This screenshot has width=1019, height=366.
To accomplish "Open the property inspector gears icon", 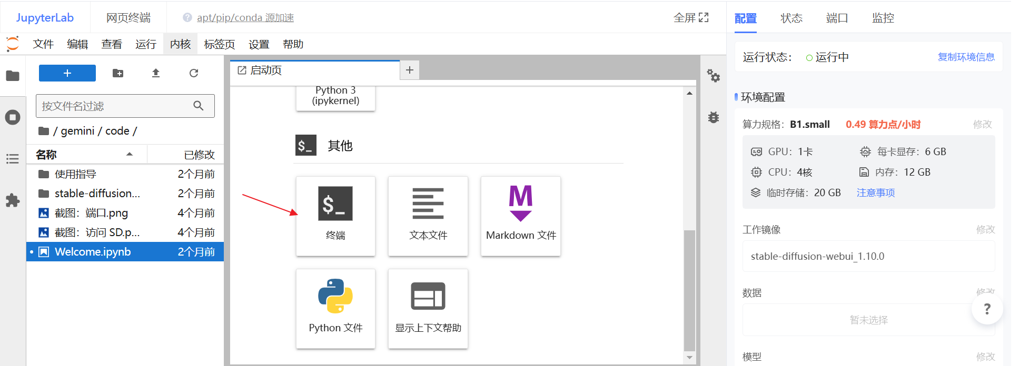I will (x=713, y=76).
